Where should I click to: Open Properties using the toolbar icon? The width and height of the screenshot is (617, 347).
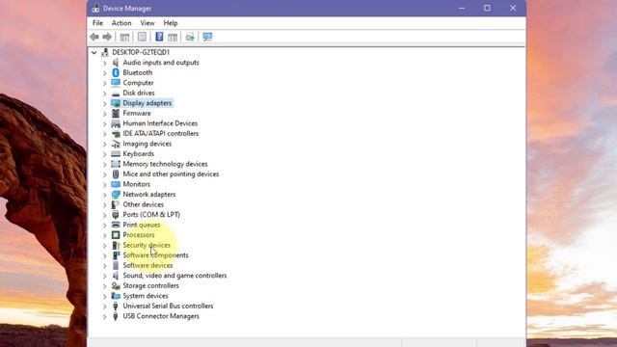pyautogui.click(x=142, y=37)
